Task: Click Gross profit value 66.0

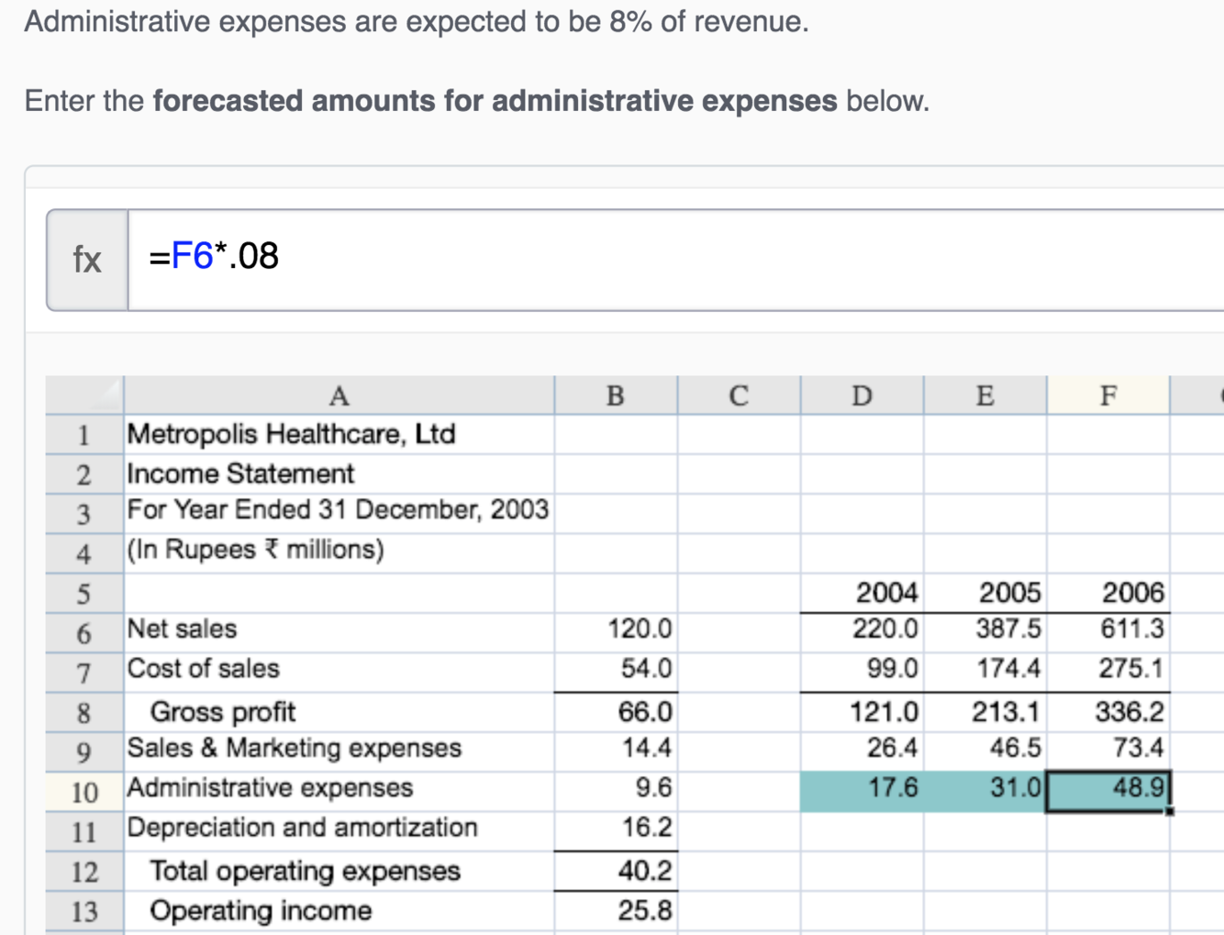Action: (x=616, y=712)
